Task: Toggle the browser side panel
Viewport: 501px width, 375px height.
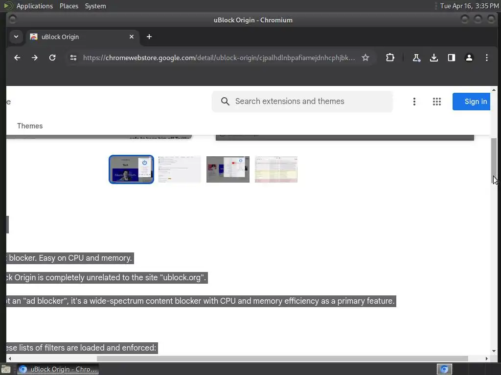Action: coord(451,58)
